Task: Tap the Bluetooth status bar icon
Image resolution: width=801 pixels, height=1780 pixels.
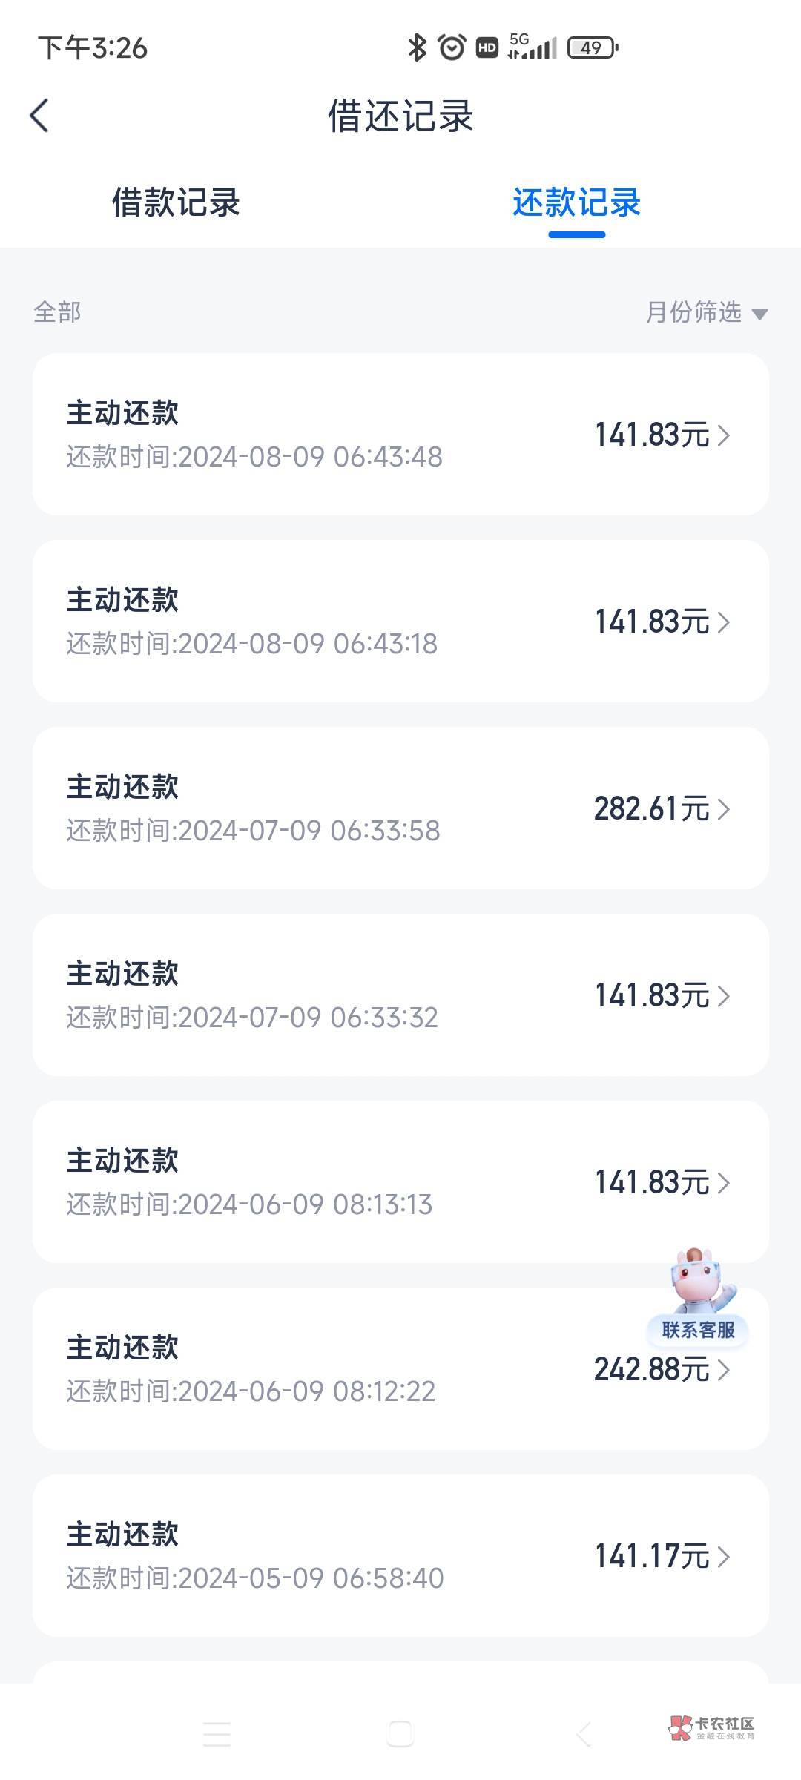Action: point(418,48)
